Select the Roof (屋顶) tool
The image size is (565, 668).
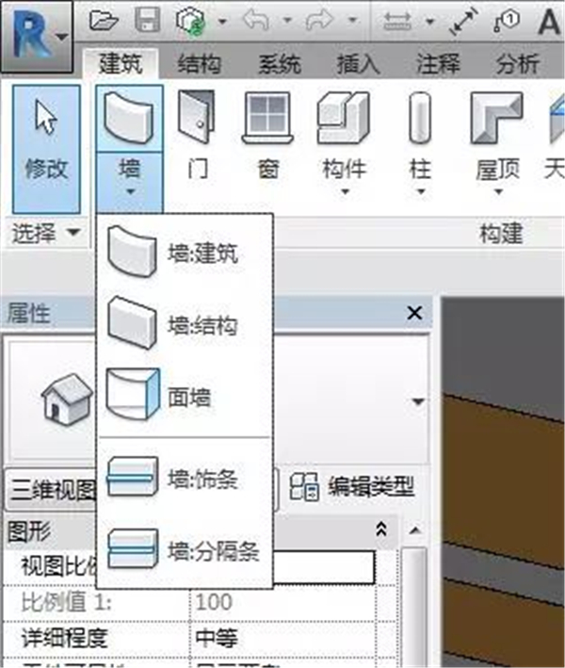[497, 142]
